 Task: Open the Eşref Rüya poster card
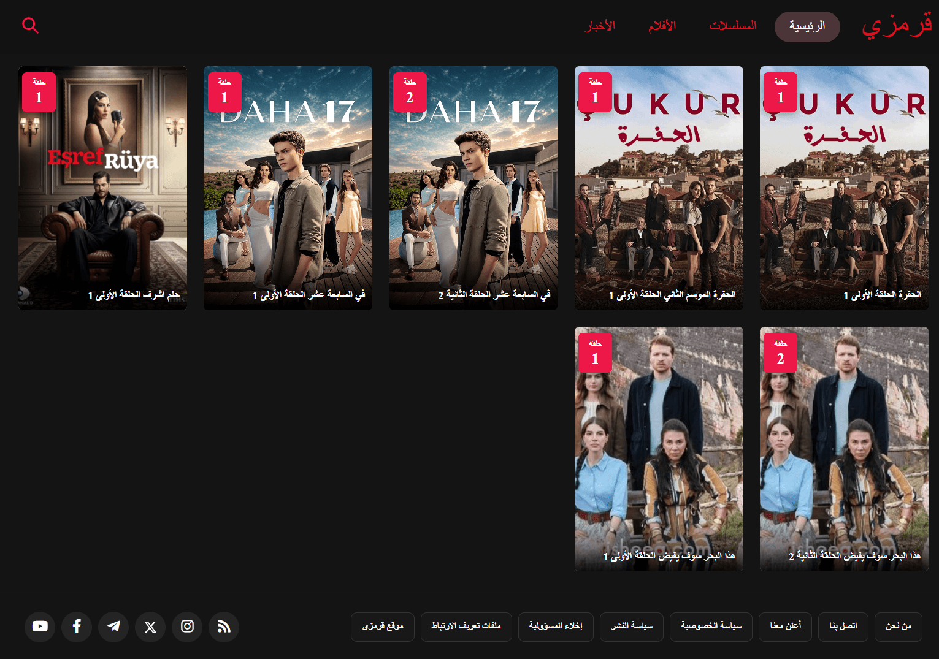pyautogui.click(x=103, y=188)
